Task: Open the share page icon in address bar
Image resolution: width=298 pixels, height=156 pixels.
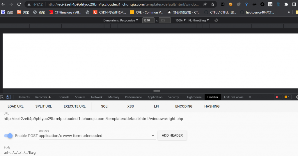Action: point(205,4)
